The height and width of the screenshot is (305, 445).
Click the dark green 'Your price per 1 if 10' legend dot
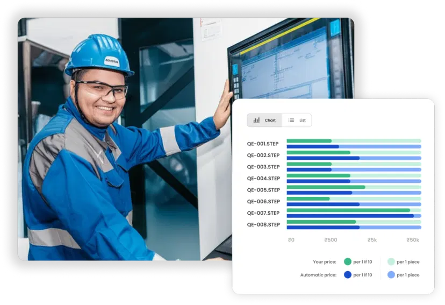tap(348, 262)
